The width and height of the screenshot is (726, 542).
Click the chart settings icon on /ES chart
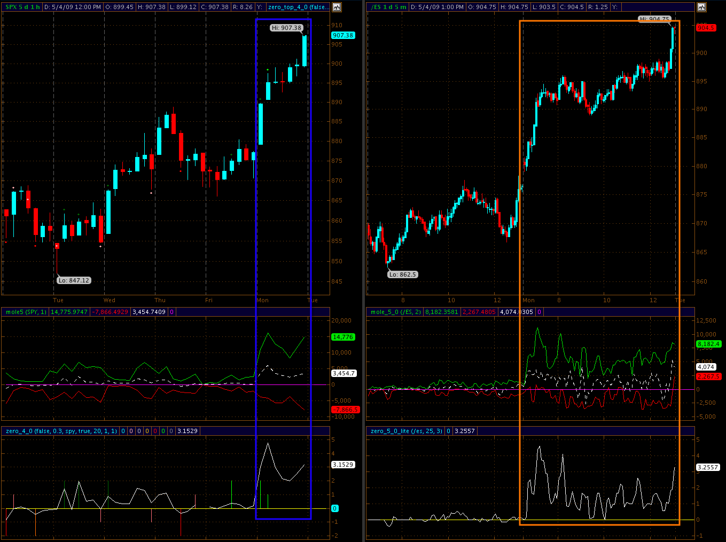pos(701,7)
